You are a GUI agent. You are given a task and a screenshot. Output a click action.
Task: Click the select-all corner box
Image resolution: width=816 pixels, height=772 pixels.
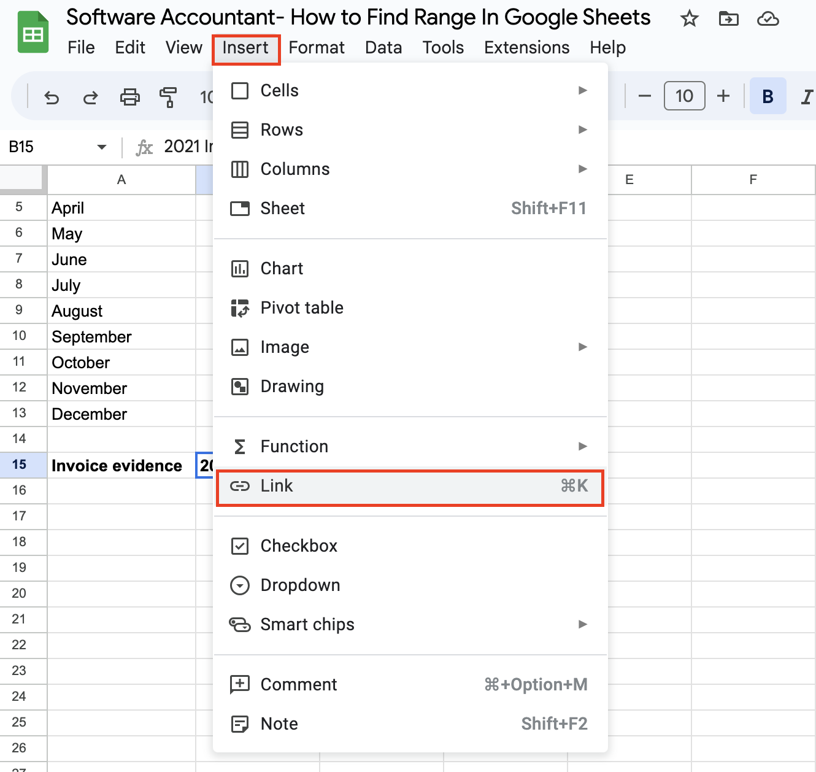pyautogui.click(x=23, y=180)
